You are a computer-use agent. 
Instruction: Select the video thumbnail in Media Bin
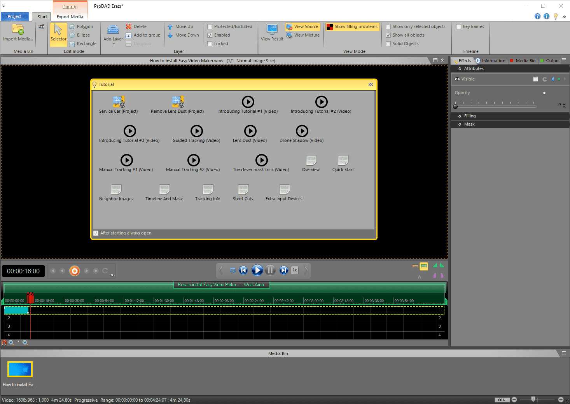[x=20, y=369]
